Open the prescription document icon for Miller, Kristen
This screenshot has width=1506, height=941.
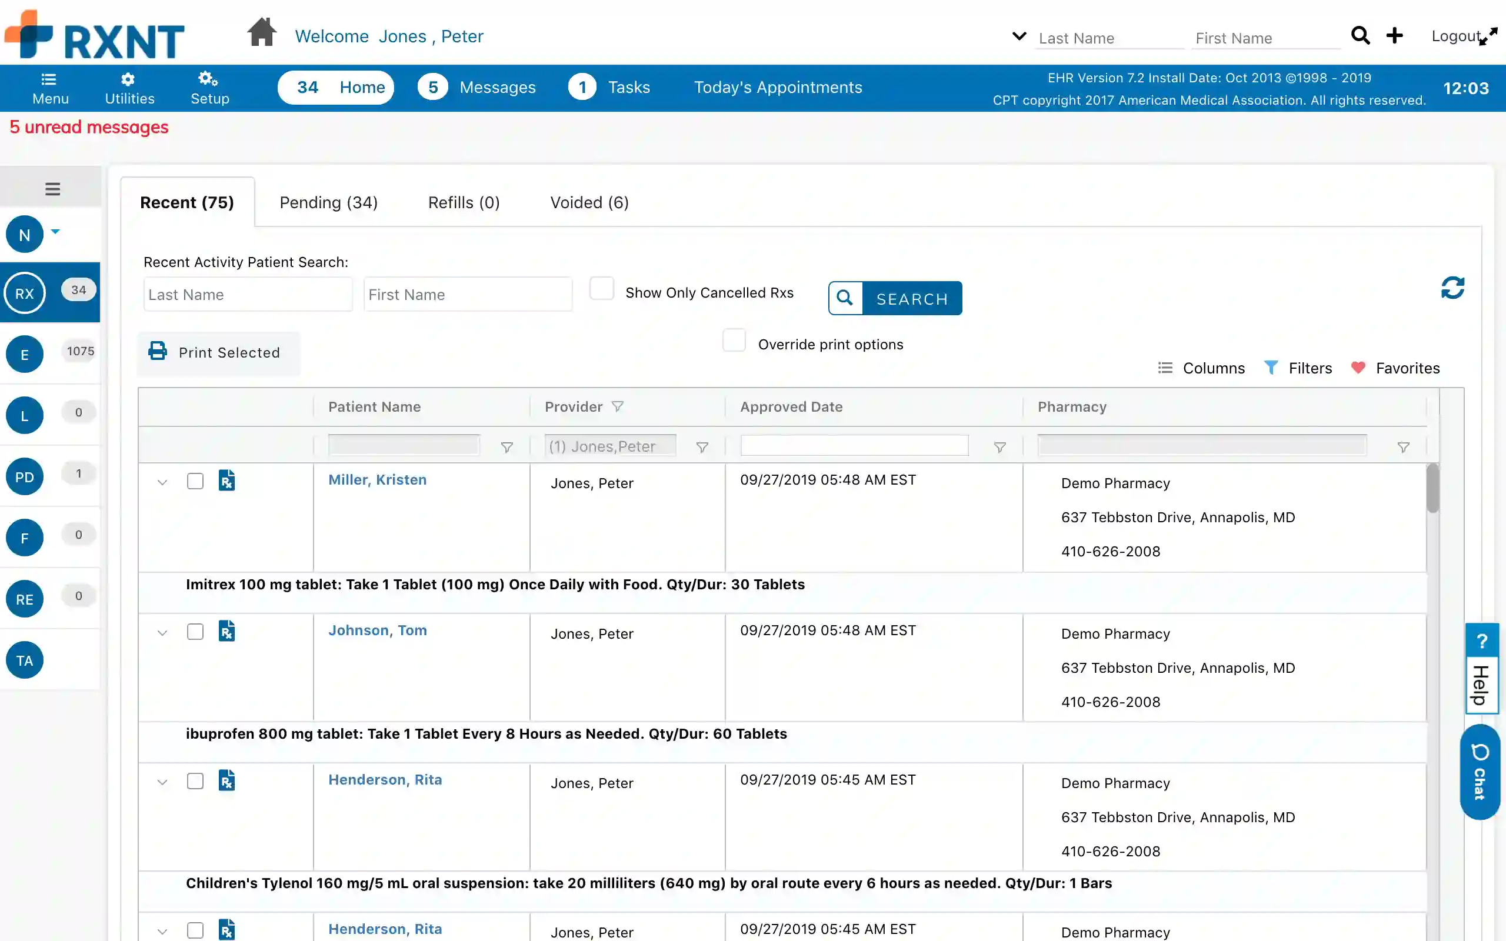[x=226, y=480]
